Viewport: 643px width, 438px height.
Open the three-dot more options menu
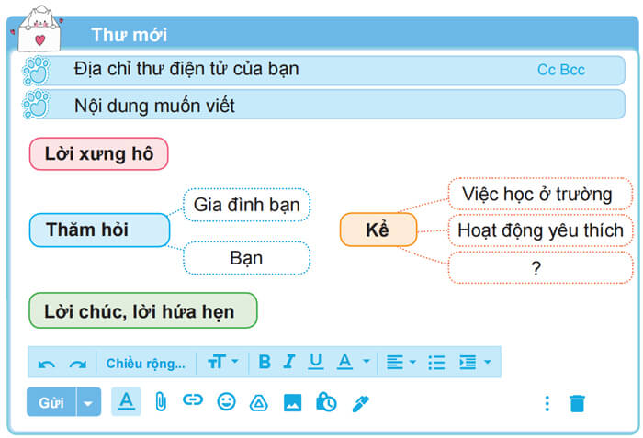click(547, 403)
